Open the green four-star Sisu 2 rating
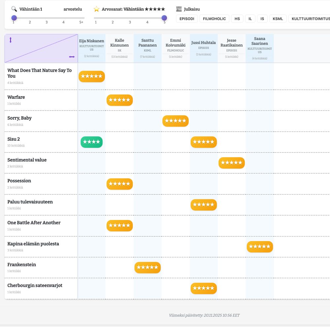330x327 pixels. (x=91, y=142)
